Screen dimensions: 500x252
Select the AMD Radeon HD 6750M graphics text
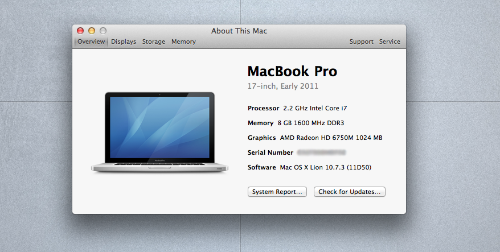coord(331,138)
